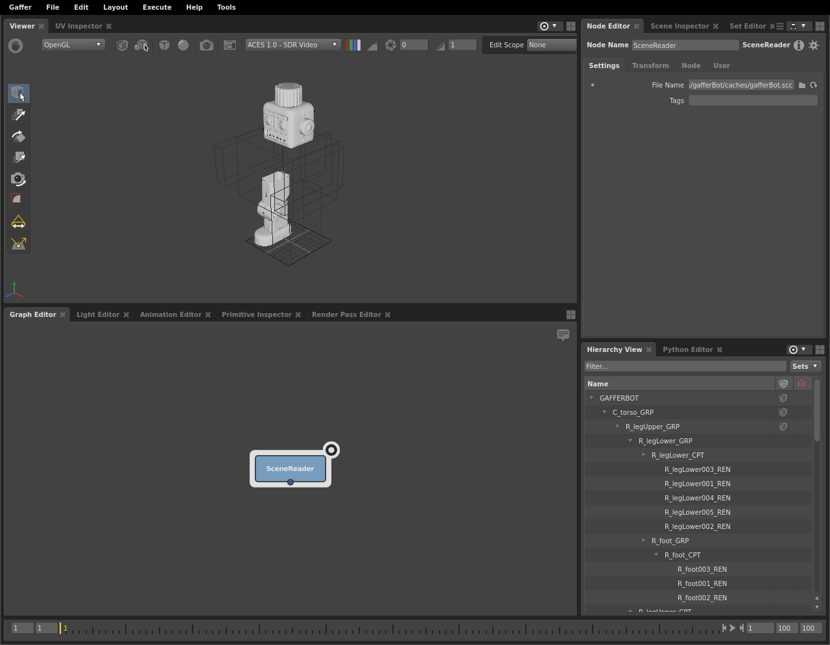
Task: Switch to the Light Editor tab
Action: click(x=98, y=314)
